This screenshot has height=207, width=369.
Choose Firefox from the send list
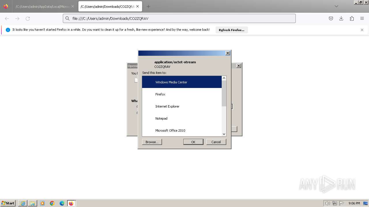click(182, 94)
